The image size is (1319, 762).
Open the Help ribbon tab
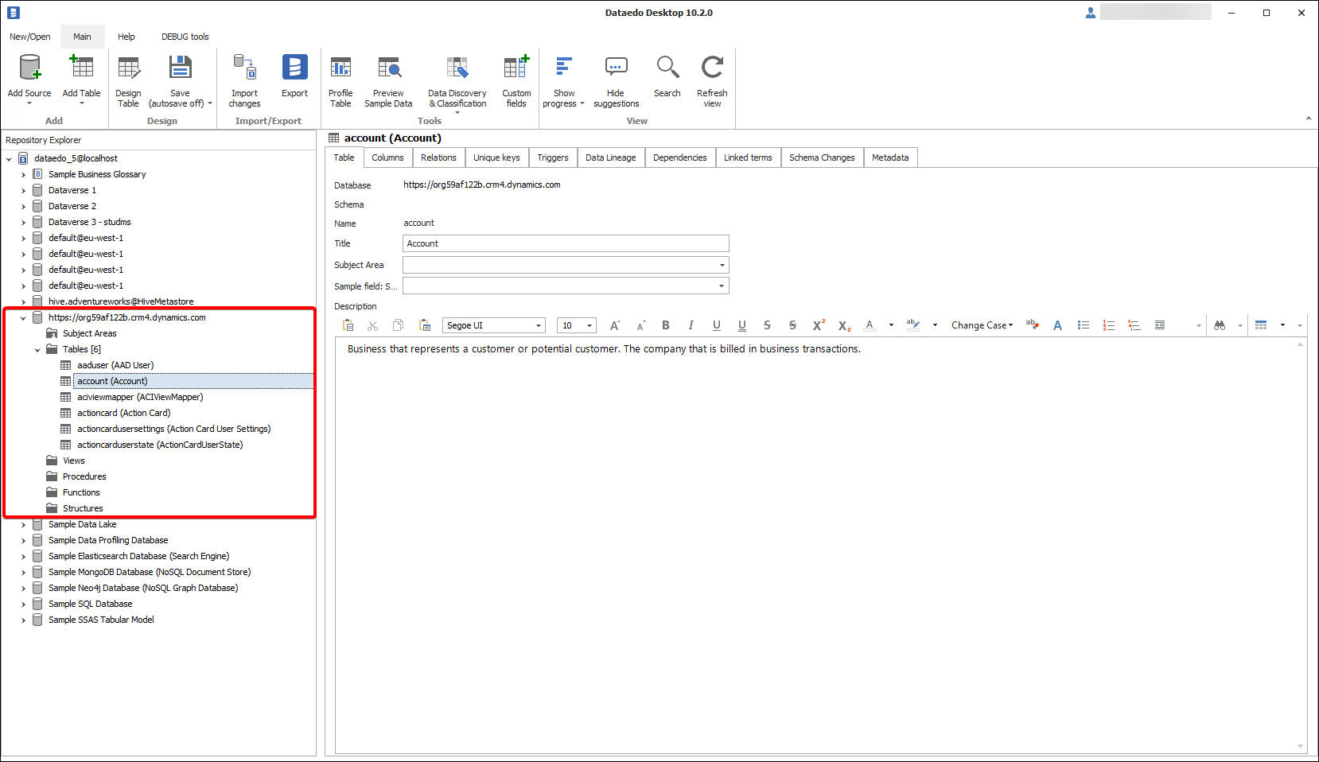(x=126, y=37)
